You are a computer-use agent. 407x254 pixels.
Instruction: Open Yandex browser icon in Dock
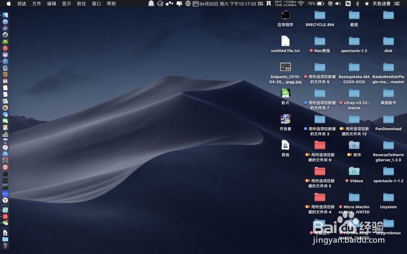point(5,200)
